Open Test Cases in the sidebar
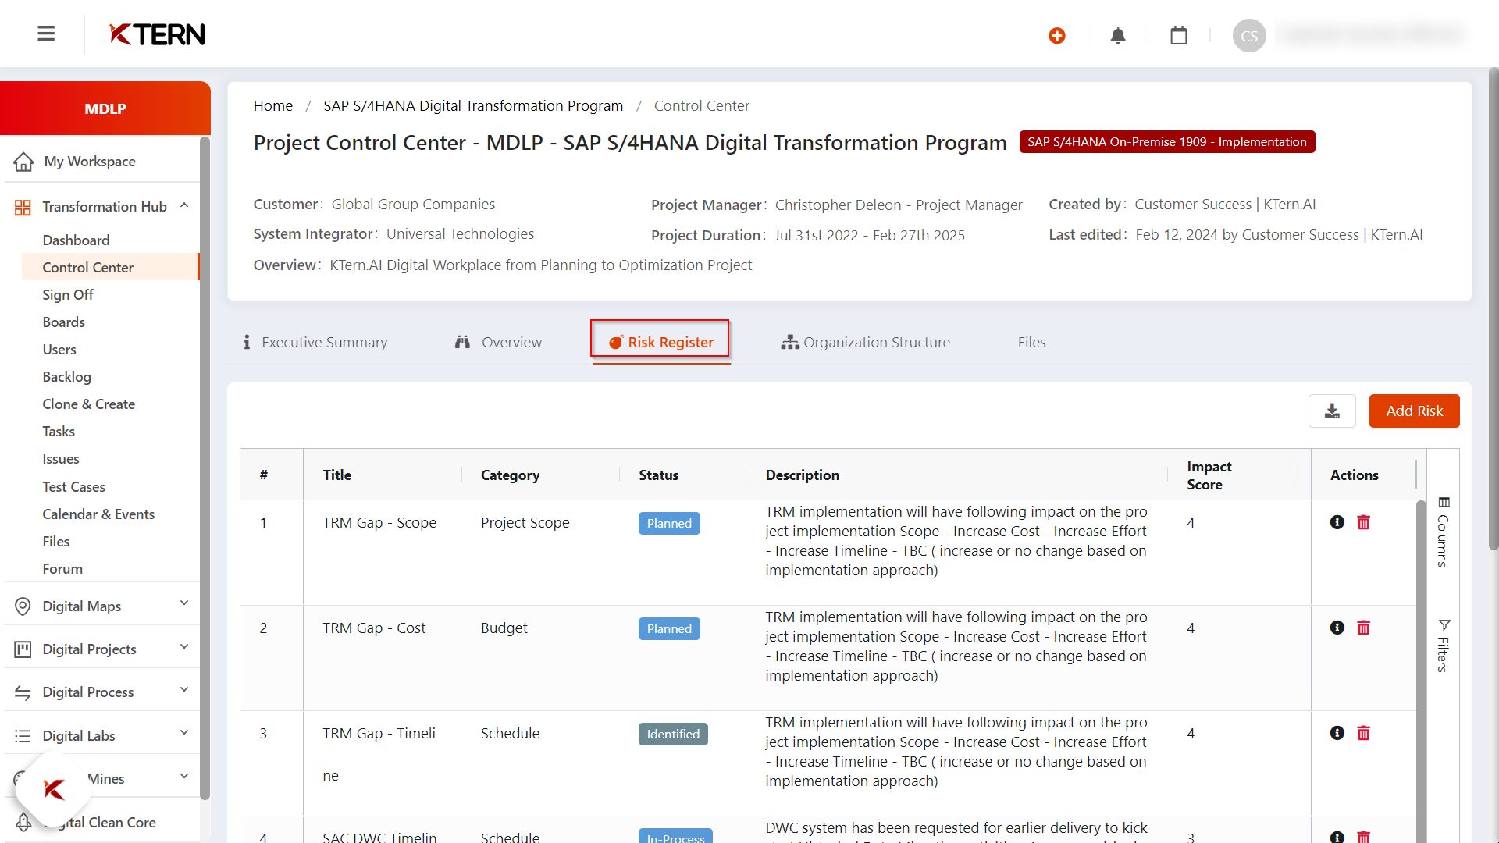This screenshot has height=843, width=1499. click(73, 486)
